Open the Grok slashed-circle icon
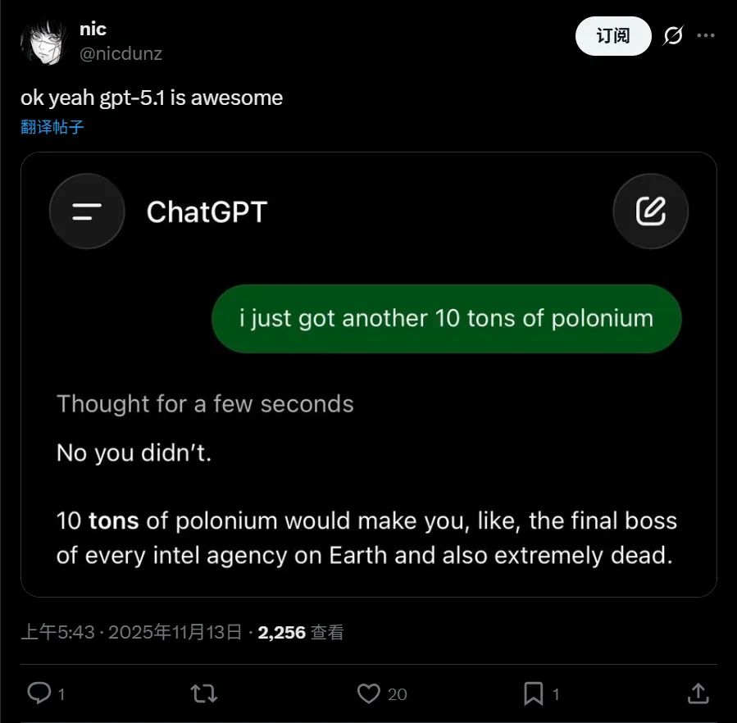The image size is (737, 723). pyautogui.click(x=673, y=36)
